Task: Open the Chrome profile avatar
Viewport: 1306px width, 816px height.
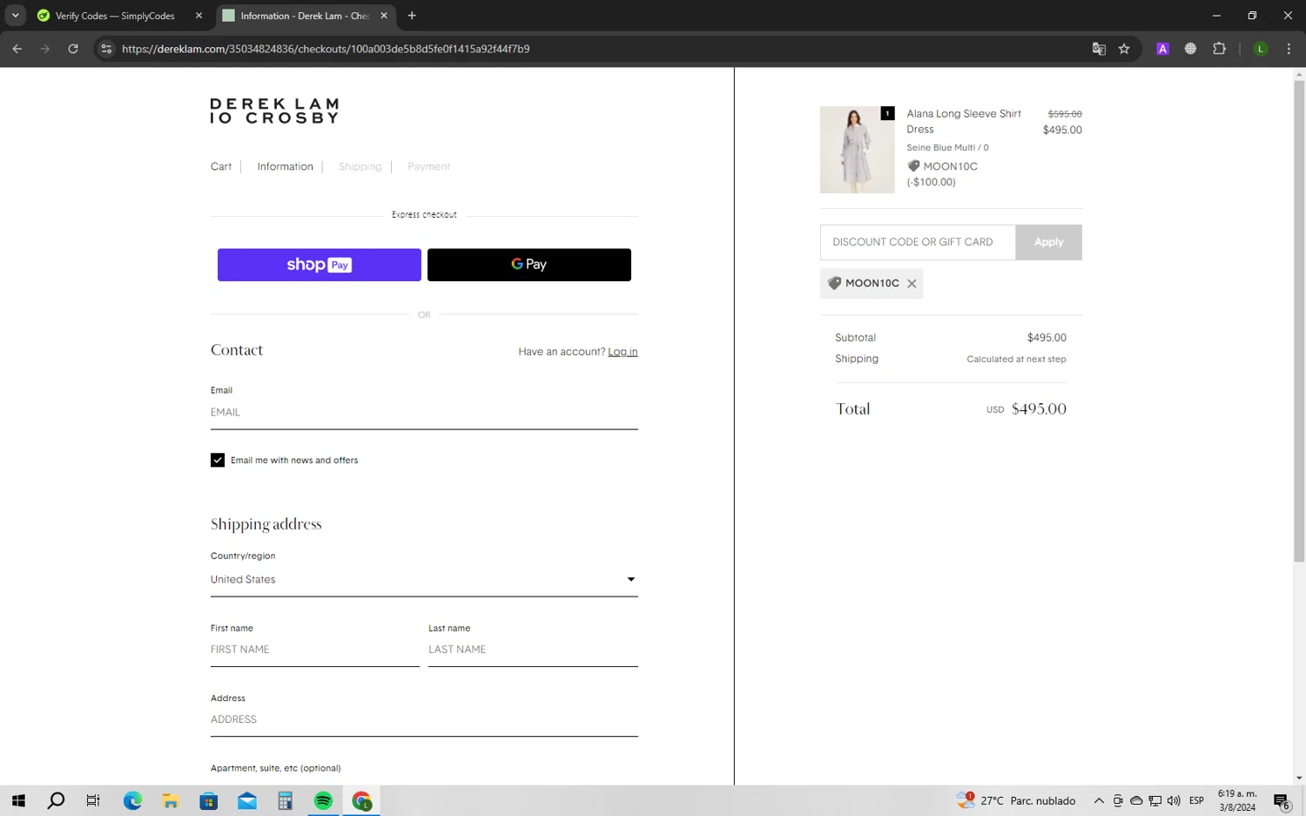Action: (x=1260, y=49)
